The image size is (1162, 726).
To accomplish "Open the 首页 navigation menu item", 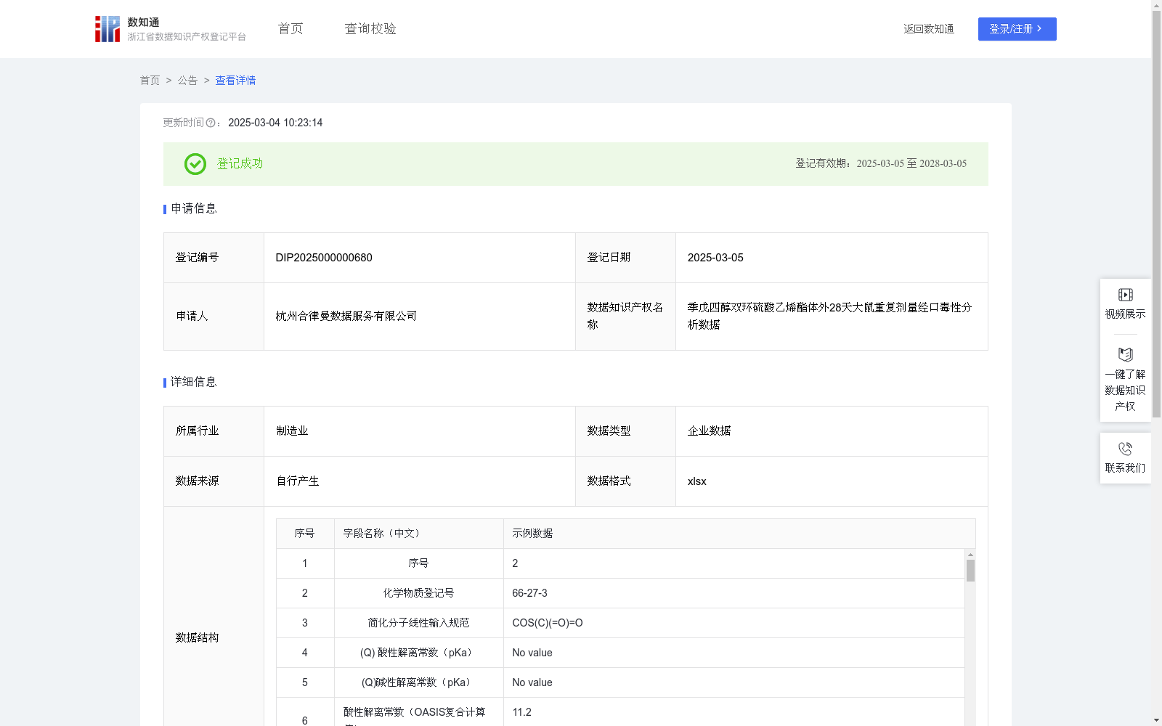I will (x=290, y=29).
